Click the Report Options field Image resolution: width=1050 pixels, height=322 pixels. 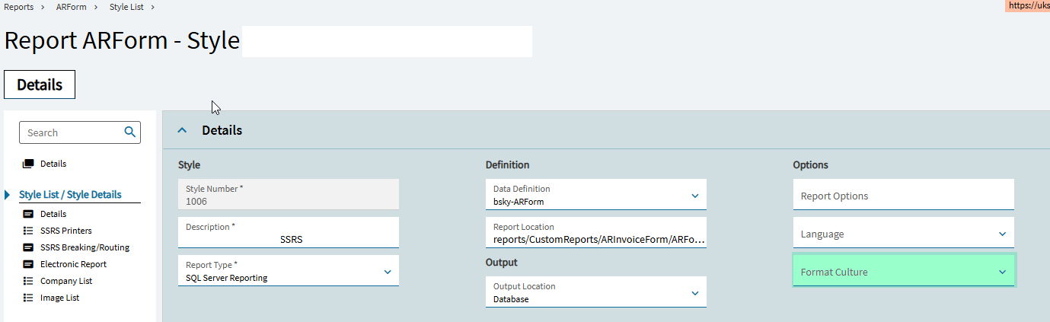pos(903,195)
